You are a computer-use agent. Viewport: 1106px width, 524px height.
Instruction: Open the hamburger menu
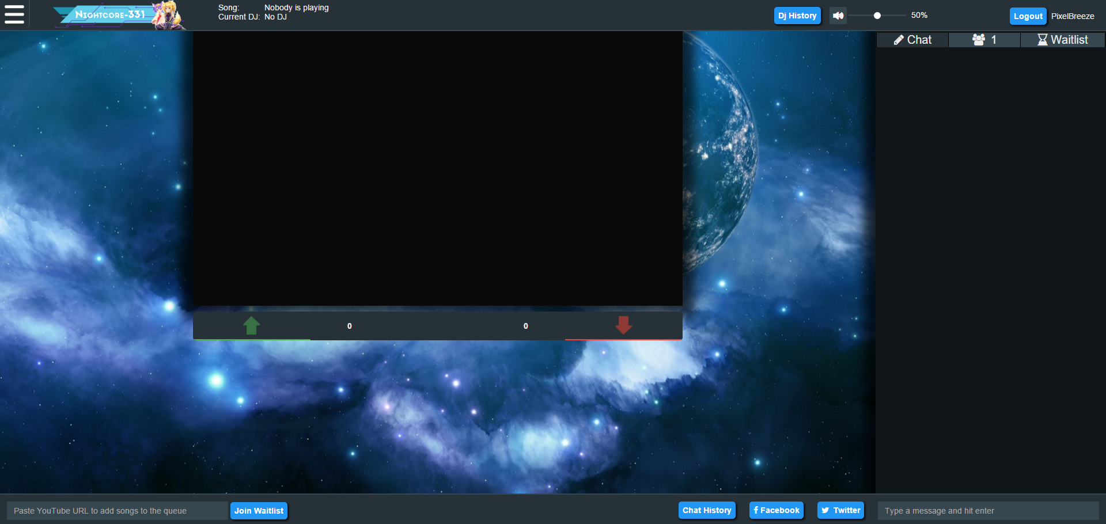[14, 14]
